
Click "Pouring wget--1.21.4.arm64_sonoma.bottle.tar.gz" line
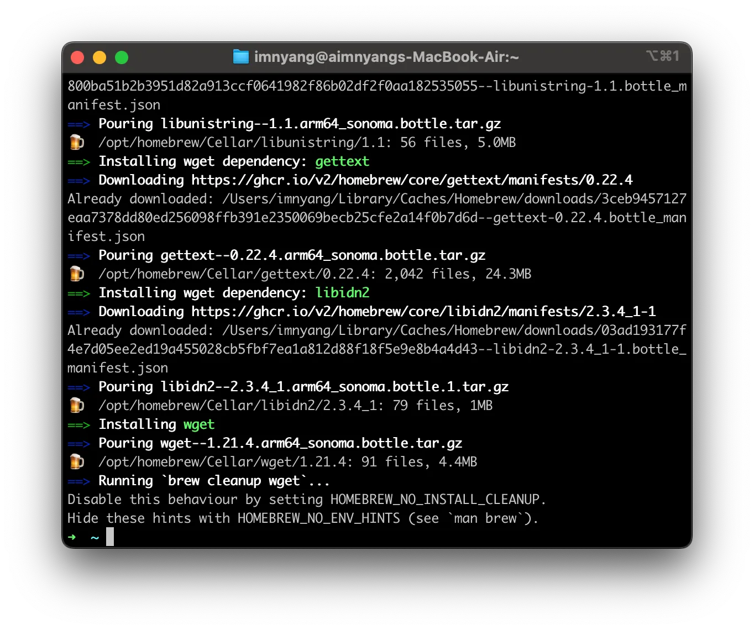click(x=280, y=443)
